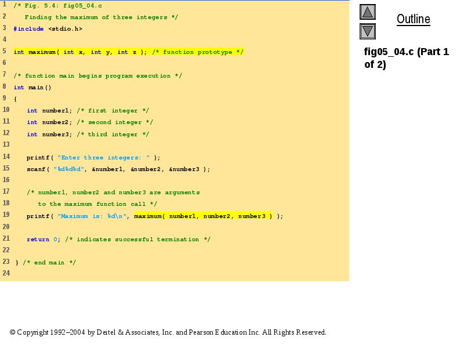Click the '#include <stdio.h>' line
The image size is (464, 348).
tap(48, 28)
